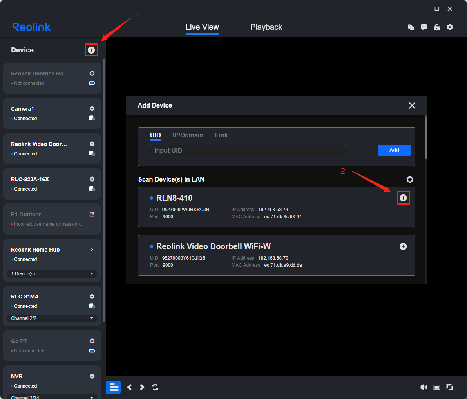467x399 pixels.
Task: Click the storage icon on RLC-823A-16X card
Action: tap(92, 189)
